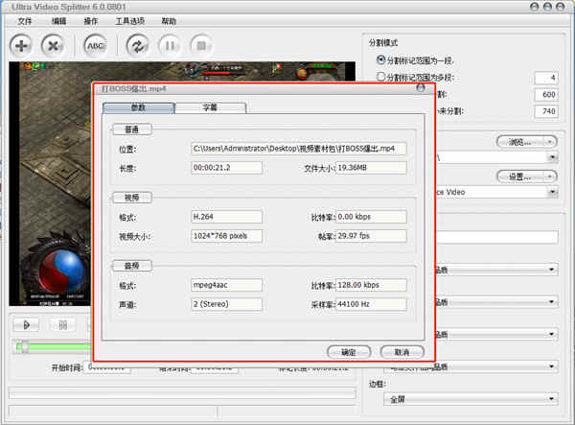Click the pause toolbar icon
The height and width of the screenshot is (425, 575).
coord(170,46)
